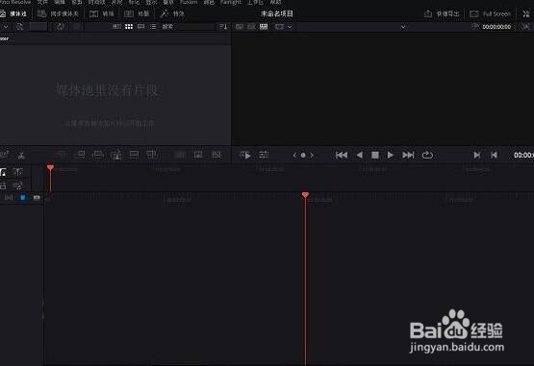Click the track mute icon in track header
Viewport: 534px width, 366px height.
click(9, 197)
